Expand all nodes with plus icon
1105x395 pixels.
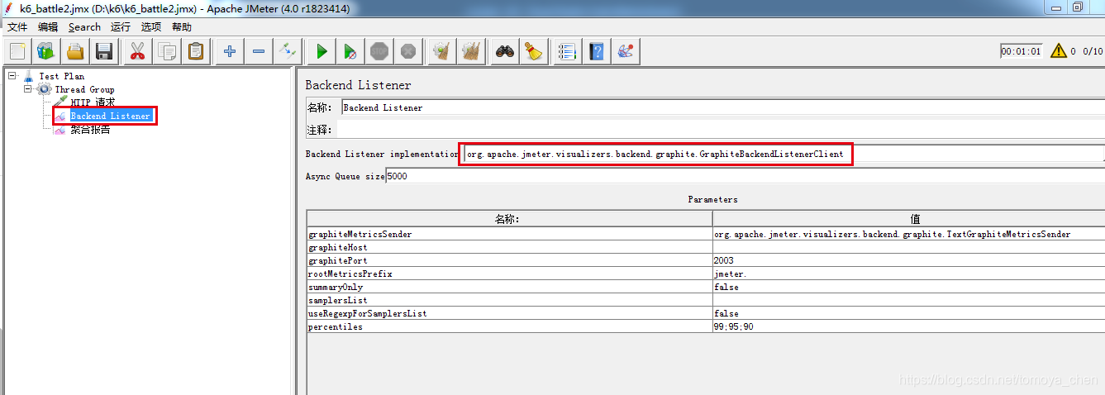tap(230, 51)
